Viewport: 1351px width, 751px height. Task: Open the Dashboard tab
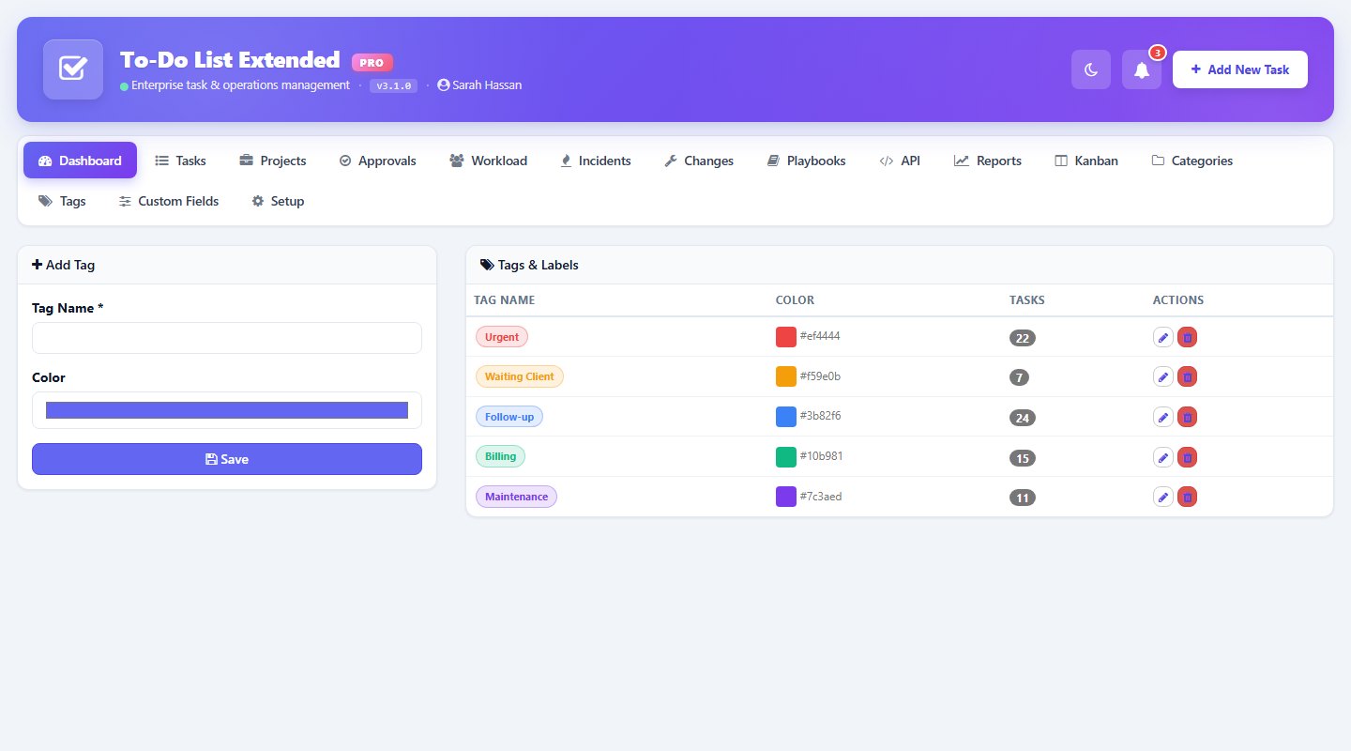coord(80,161)
